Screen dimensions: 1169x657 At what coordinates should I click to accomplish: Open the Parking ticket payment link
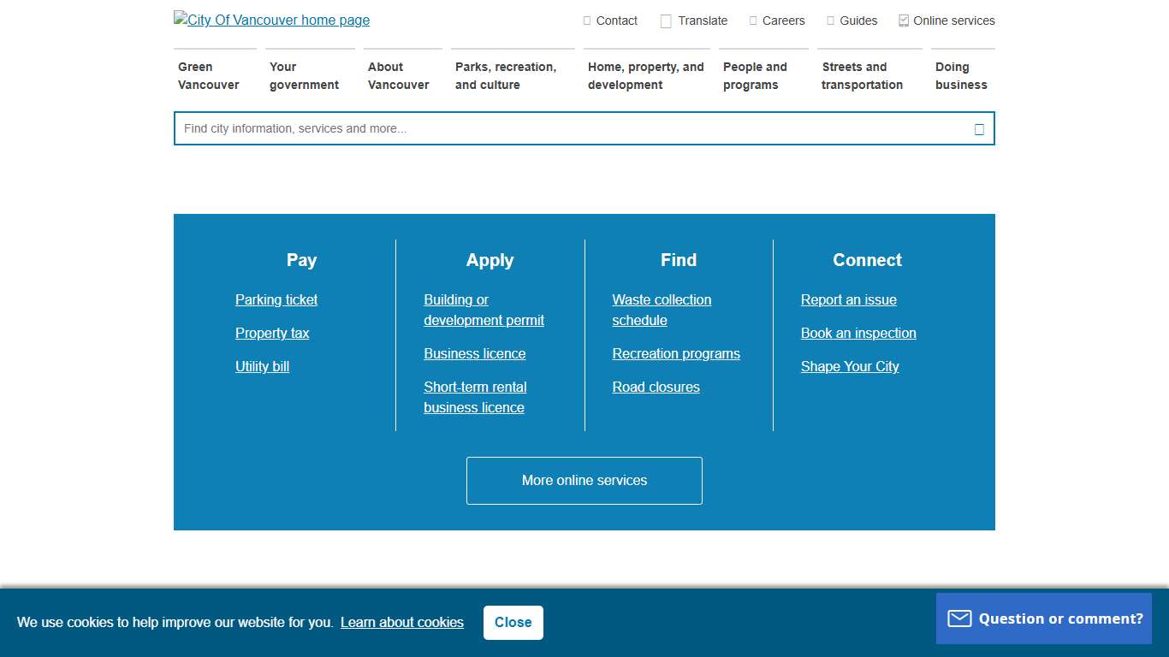click(276, 299)
